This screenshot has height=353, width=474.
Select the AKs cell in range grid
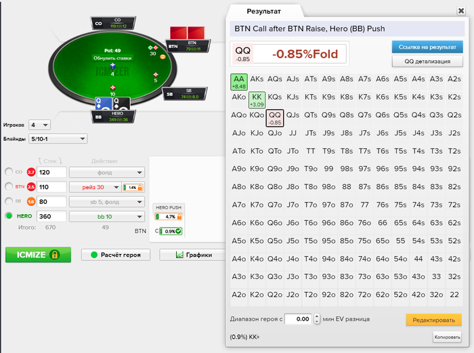point(257,82)
